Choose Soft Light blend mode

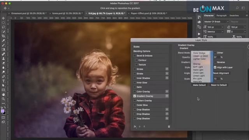[x=198, y=67]
